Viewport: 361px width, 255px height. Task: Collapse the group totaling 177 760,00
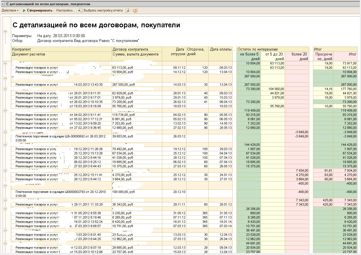coord(5,89)
